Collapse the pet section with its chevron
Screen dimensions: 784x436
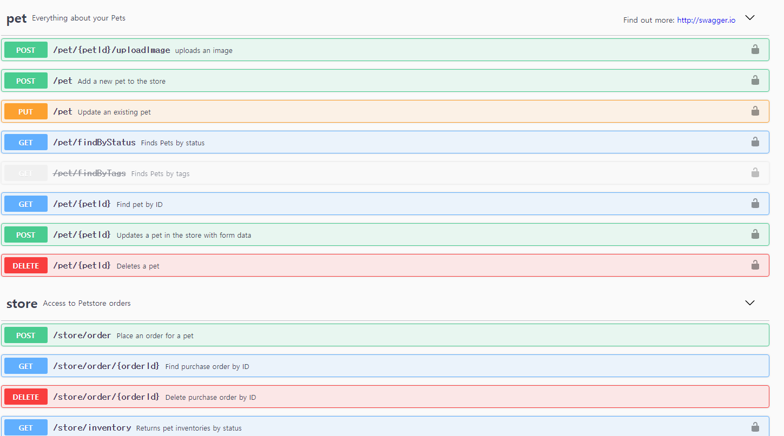750,18
